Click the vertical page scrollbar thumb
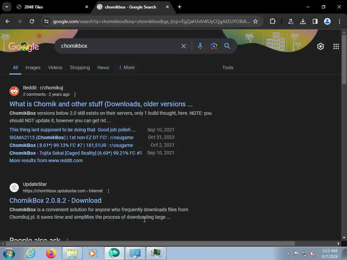The height and width of the screenshot is (260, 347). tap(344, 59)
